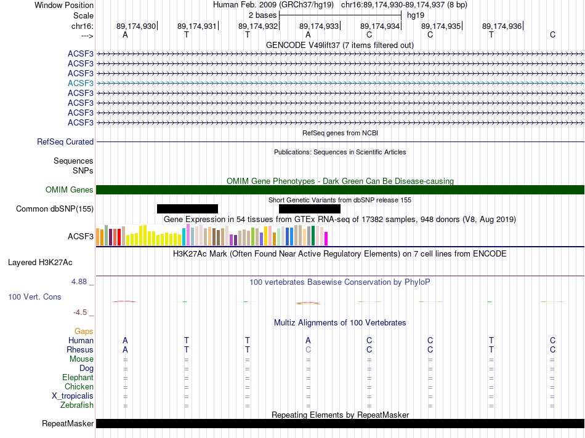Open the GTEx ACSF3 expression bar chart
The height and width of the screenshot is (438, 585).
click(x=212, y=236)
